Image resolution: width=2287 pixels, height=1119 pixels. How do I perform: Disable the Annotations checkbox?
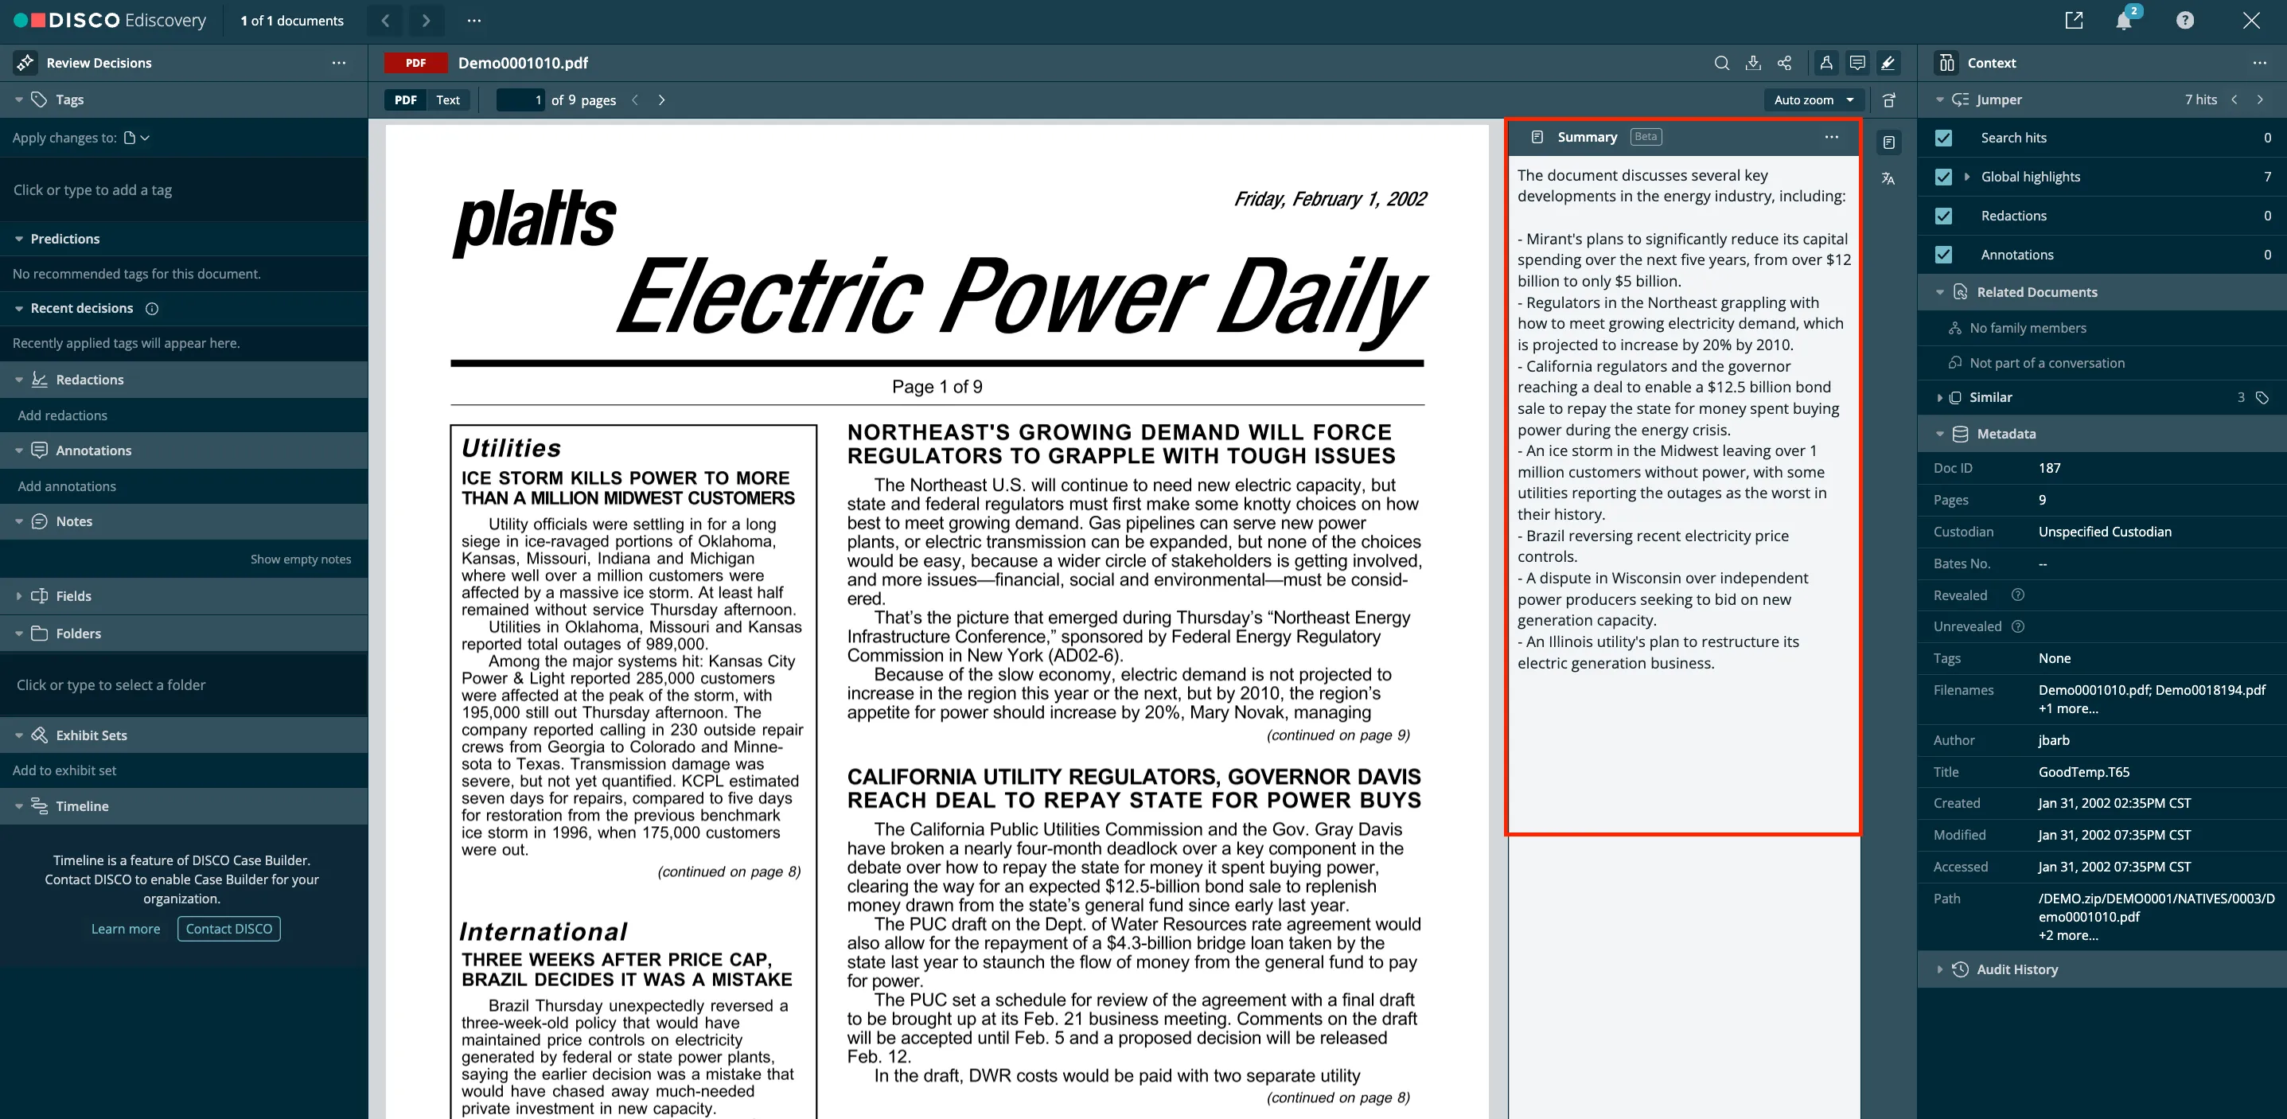point(1943,254)
